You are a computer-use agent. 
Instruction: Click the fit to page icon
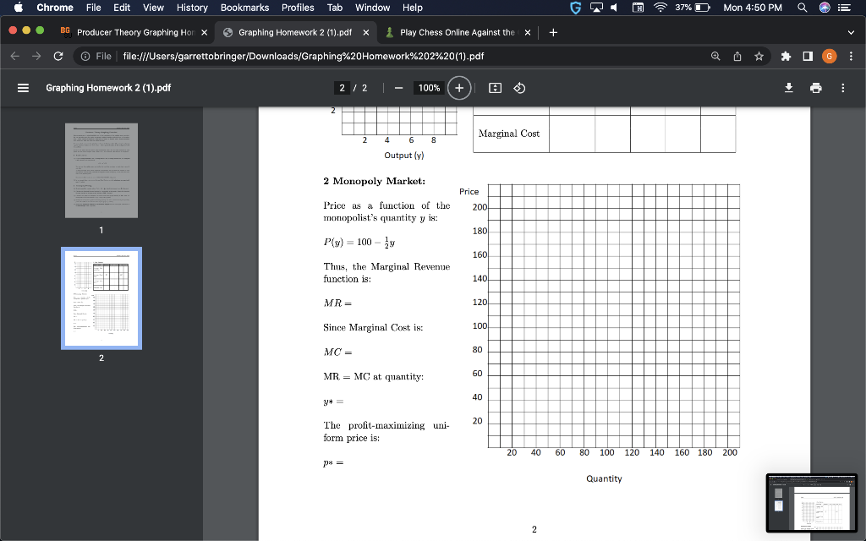pyautogui.click(x=496, y=88)
